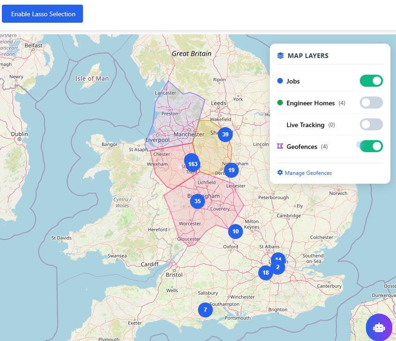Click the Brighton city label
Screen dimensions: 396x341
coord(278,309)
